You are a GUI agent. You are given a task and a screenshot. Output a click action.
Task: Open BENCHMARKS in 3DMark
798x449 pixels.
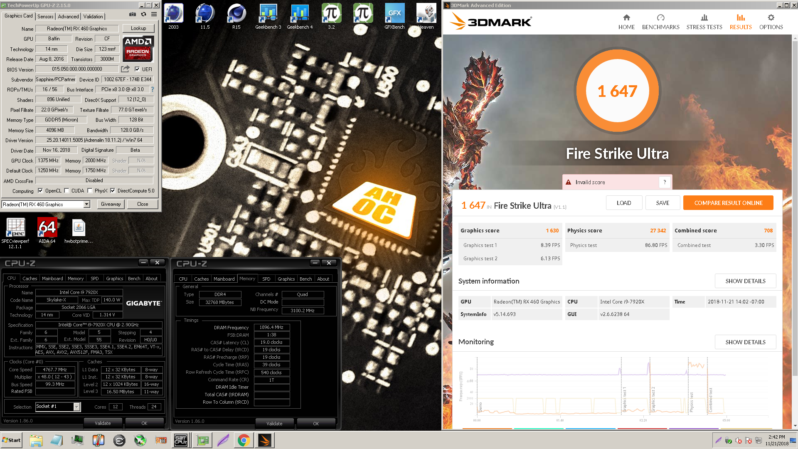coord(660,22)
